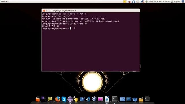Open the dark blue desktop dock icon
This screenshot has height=104, width=185.
pos(129,99)
